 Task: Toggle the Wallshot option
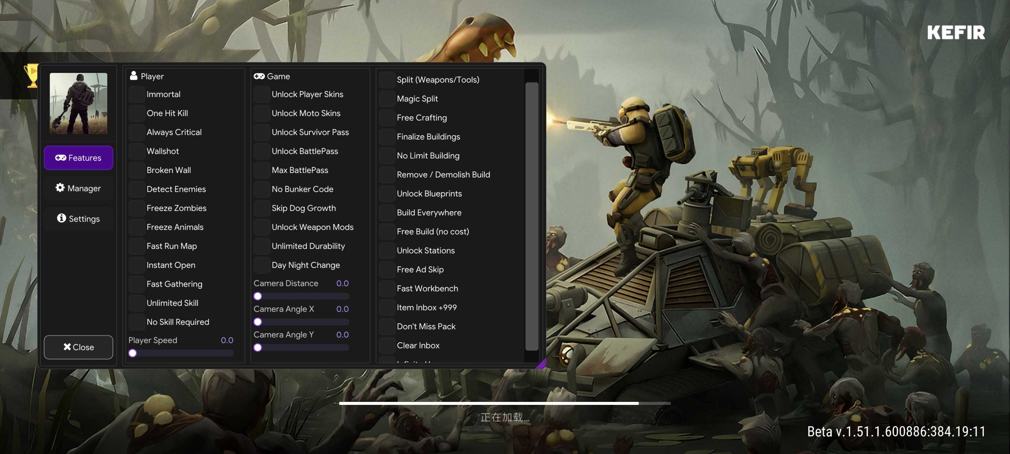[x=137, y=151]
